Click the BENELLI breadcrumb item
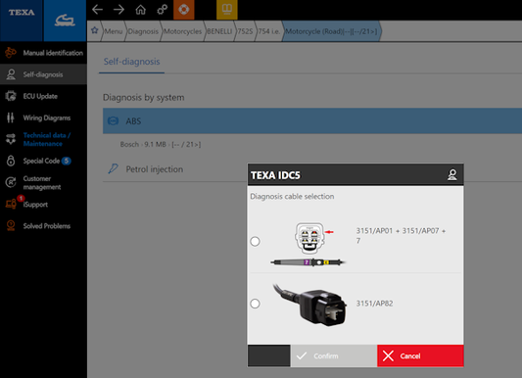Image resolution: width=522 pixels, height=378 pixels. point(219,31)
